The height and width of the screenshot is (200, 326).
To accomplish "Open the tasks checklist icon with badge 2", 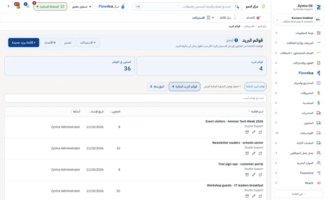I will point(27,6).
